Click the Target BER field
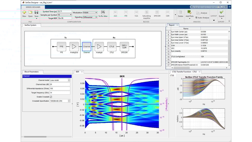The image size is (252, 142). (x=65, y=18)
